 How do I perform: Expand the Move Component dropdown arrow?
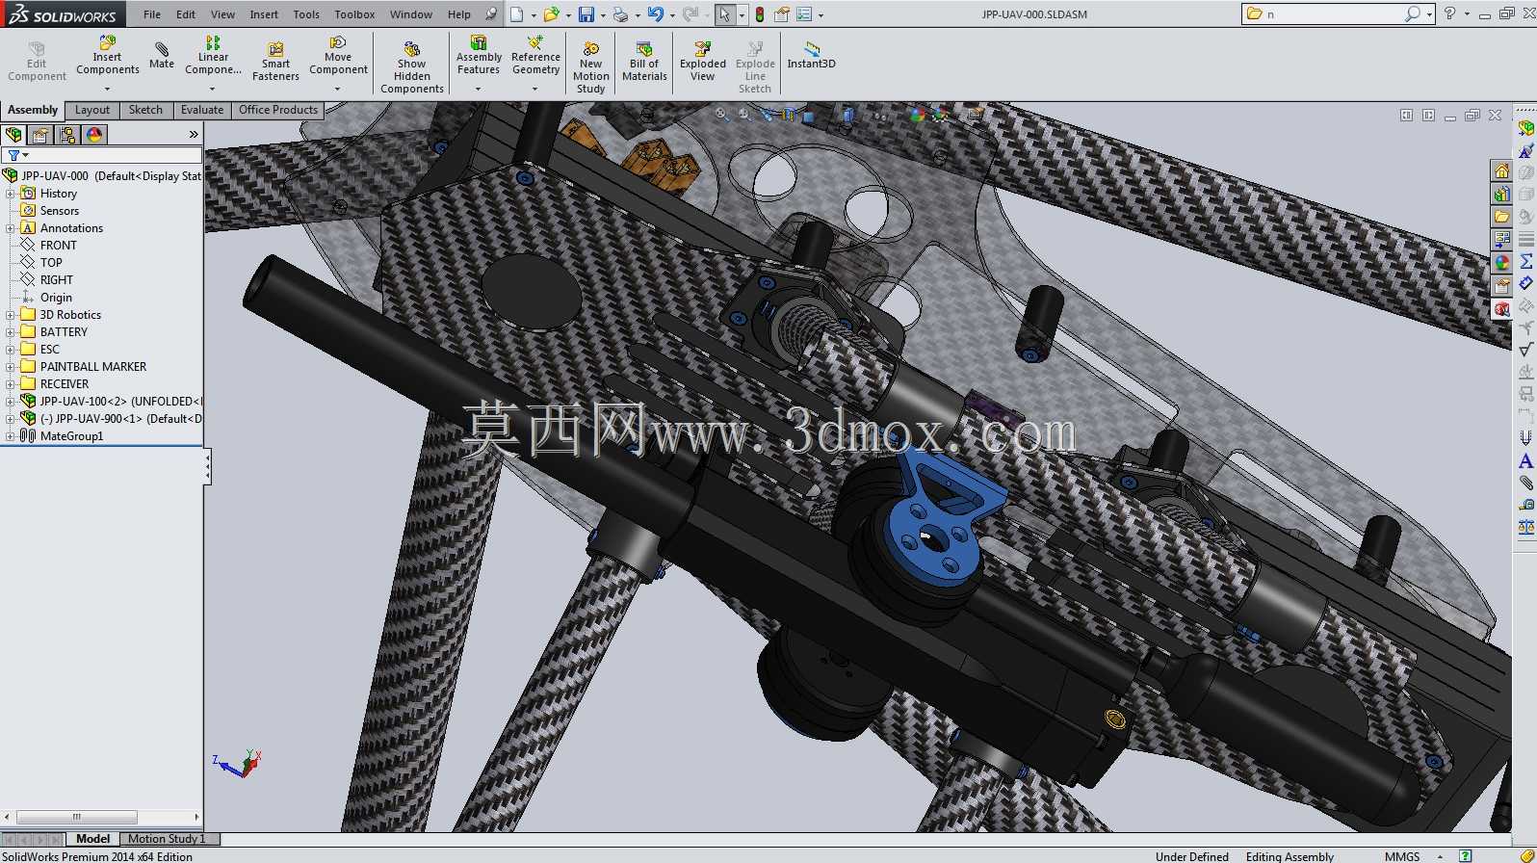point(337,89)
